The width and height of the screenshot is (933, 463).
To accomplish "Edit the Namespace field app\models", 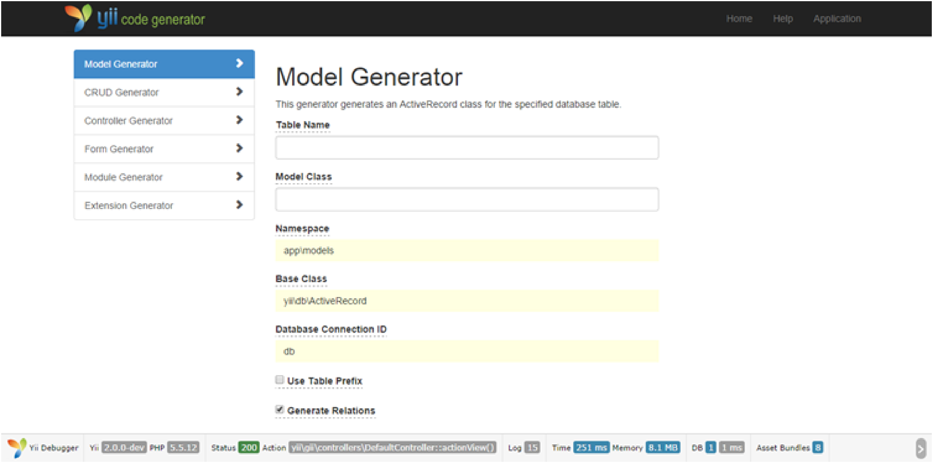I will [x=467, y=250].
